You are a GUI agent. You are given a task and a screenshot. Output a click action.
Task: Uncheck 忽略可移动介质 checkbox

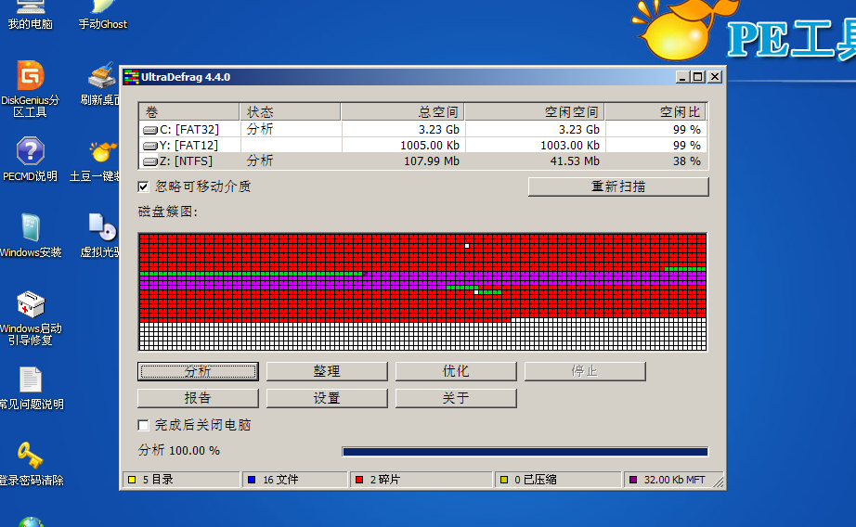(x=144, y=186)
